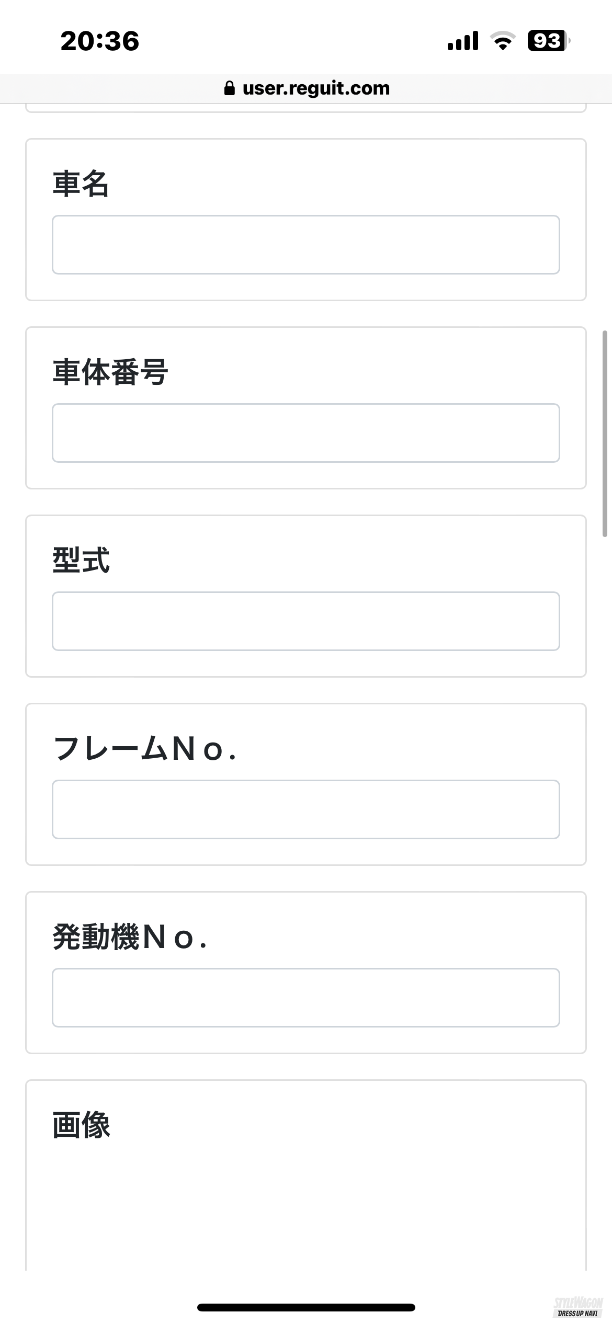Screen dimensions: 612x1324
Task: Tap the 車体番号 field label
Action: [x=110, y=372]
